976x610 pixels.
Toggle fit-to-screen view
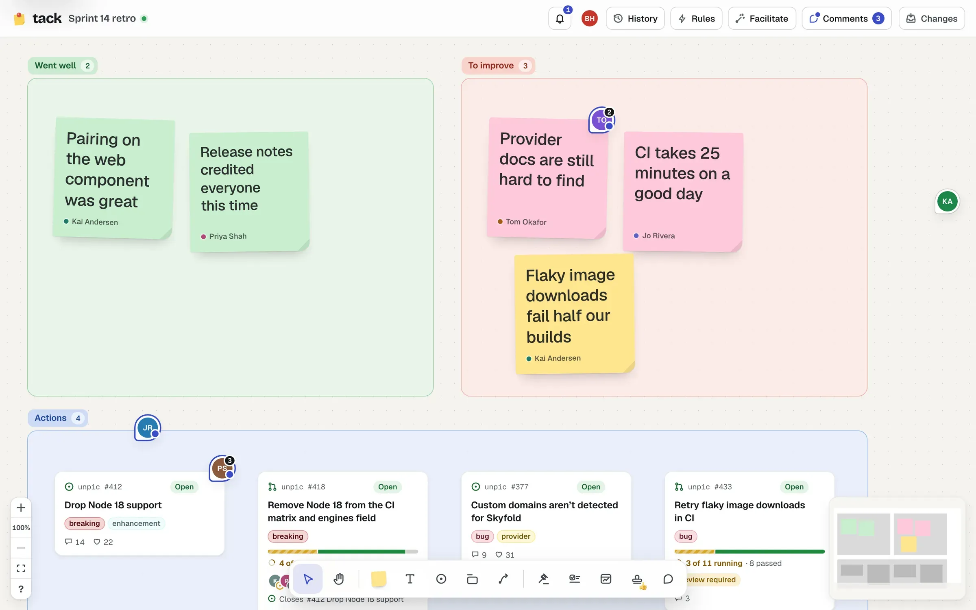(21, 568)
